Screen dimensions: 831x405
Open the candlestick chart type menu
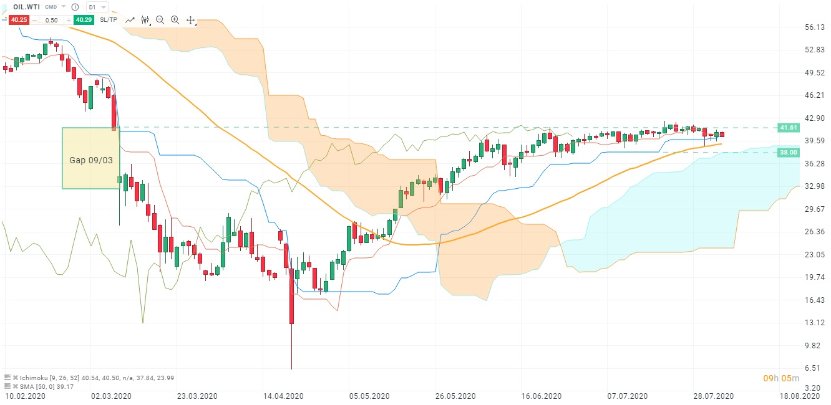coord(145,20)
